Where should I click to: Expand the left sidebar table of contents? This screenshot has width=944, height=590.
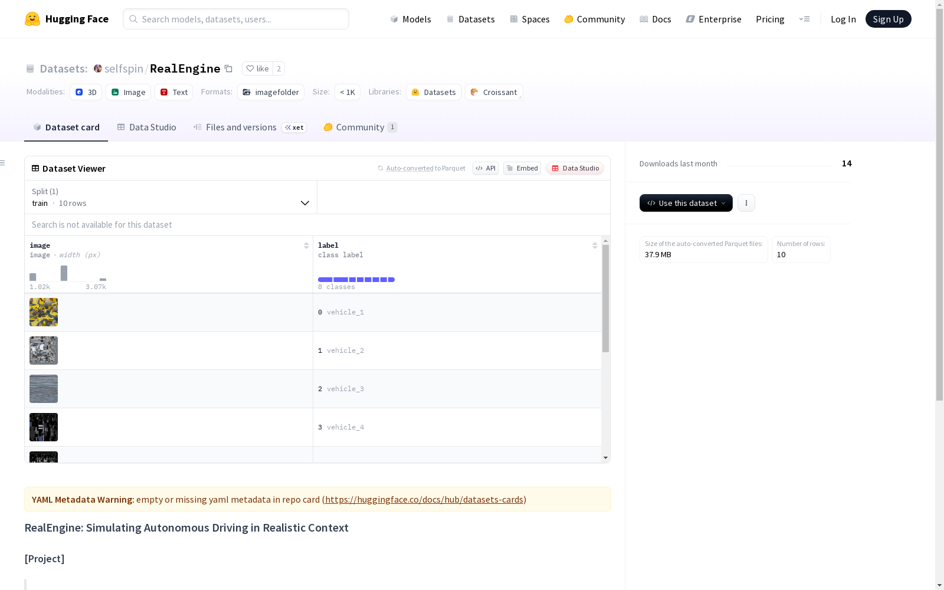coord(3,163)
